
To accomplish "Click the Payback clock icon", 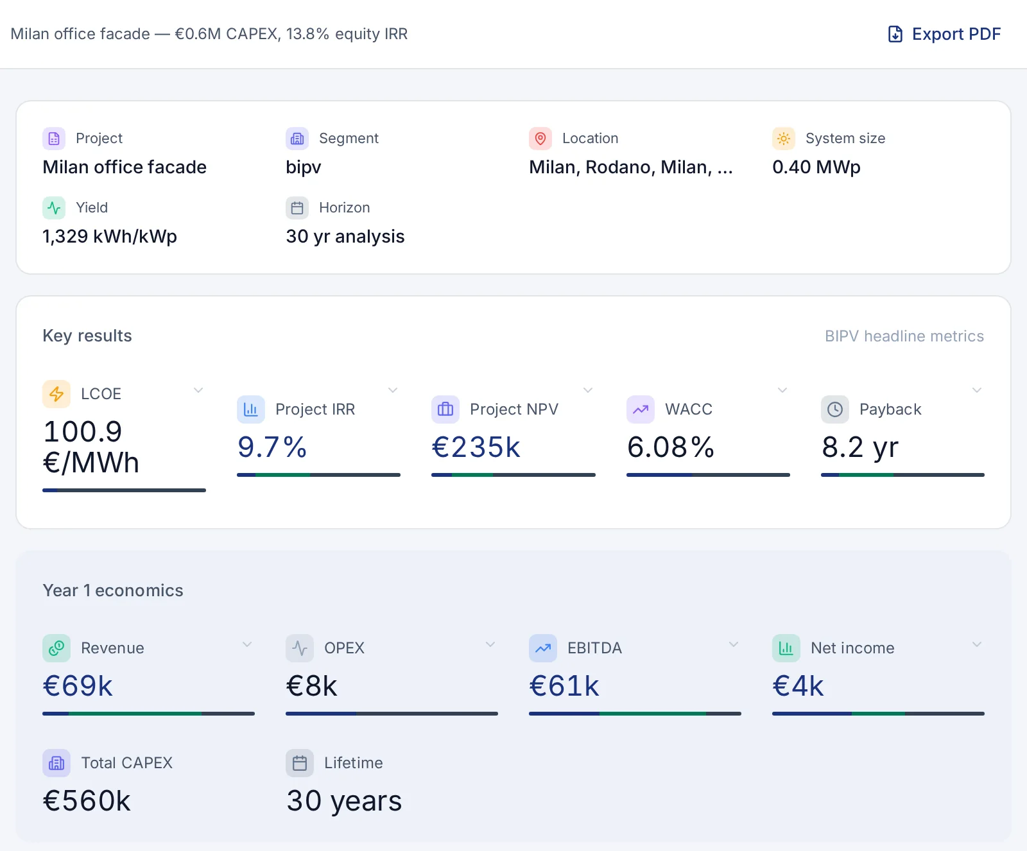I will click(835, 409).
